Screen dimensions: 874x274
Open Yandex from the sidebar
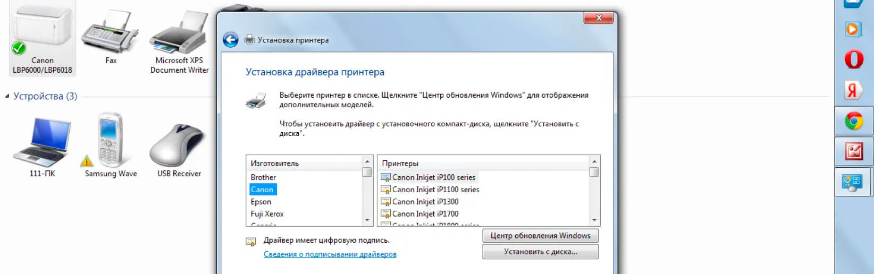854,90
